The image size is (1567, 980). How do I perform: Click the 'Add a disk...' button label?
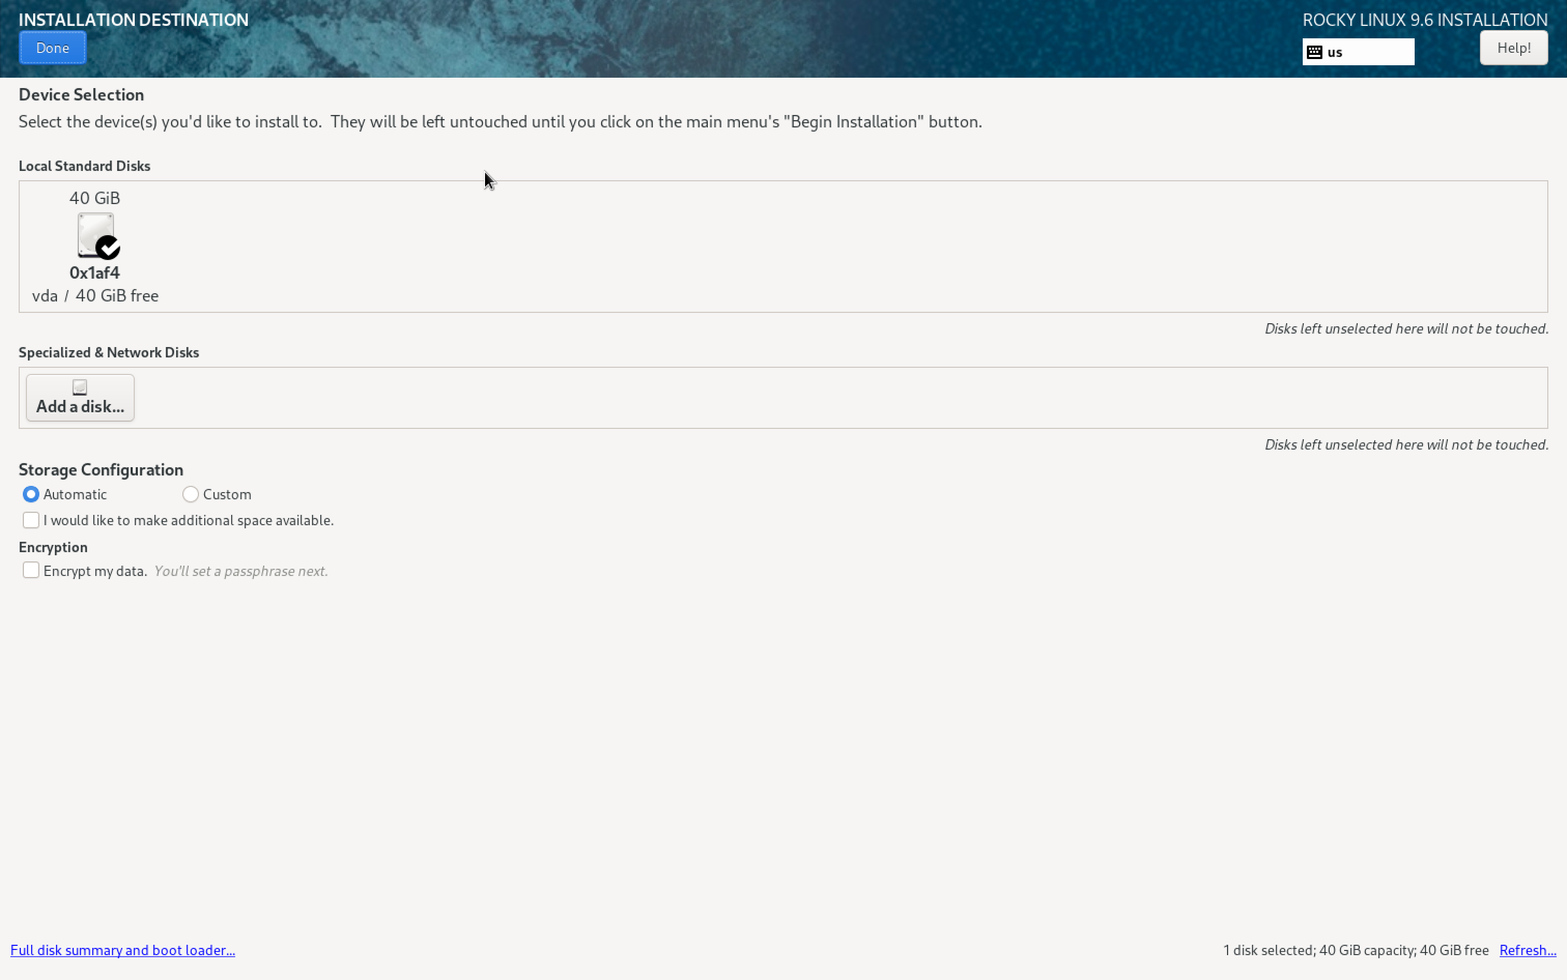[x=80, y=407]
